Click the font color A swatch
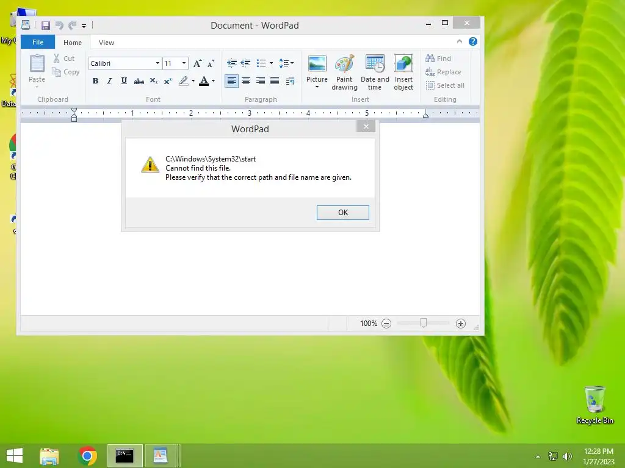 (204, 81)
